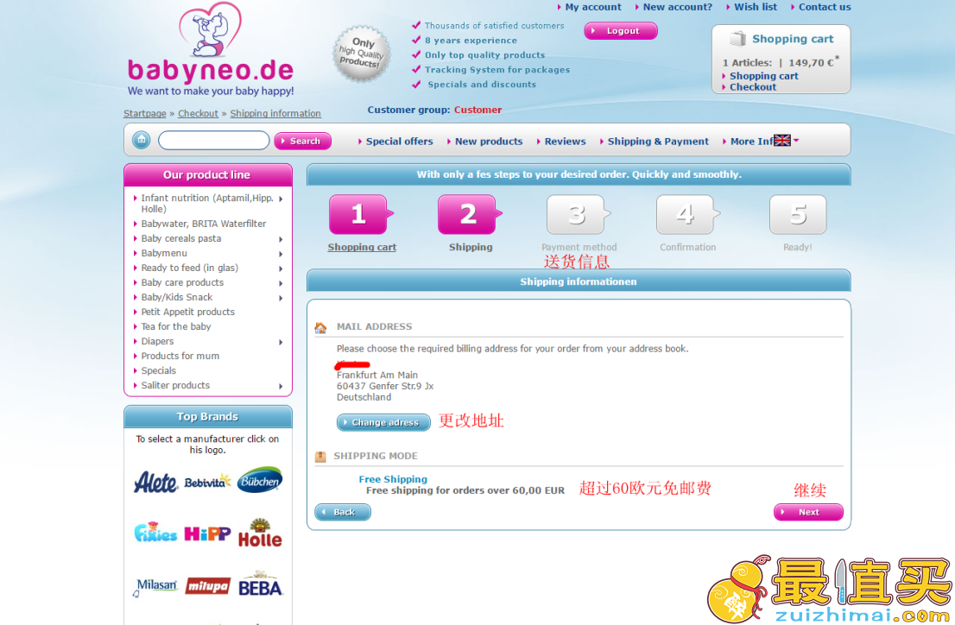Click the babyneo.de logo
This screenshot has height=625, width=955.
point(211,50)
